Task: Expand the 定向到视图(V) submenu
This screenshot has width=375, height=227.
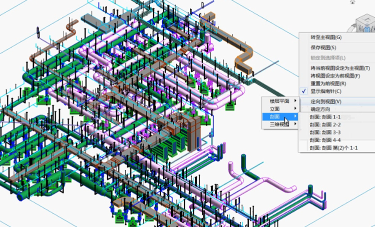Action: point(326,101)
